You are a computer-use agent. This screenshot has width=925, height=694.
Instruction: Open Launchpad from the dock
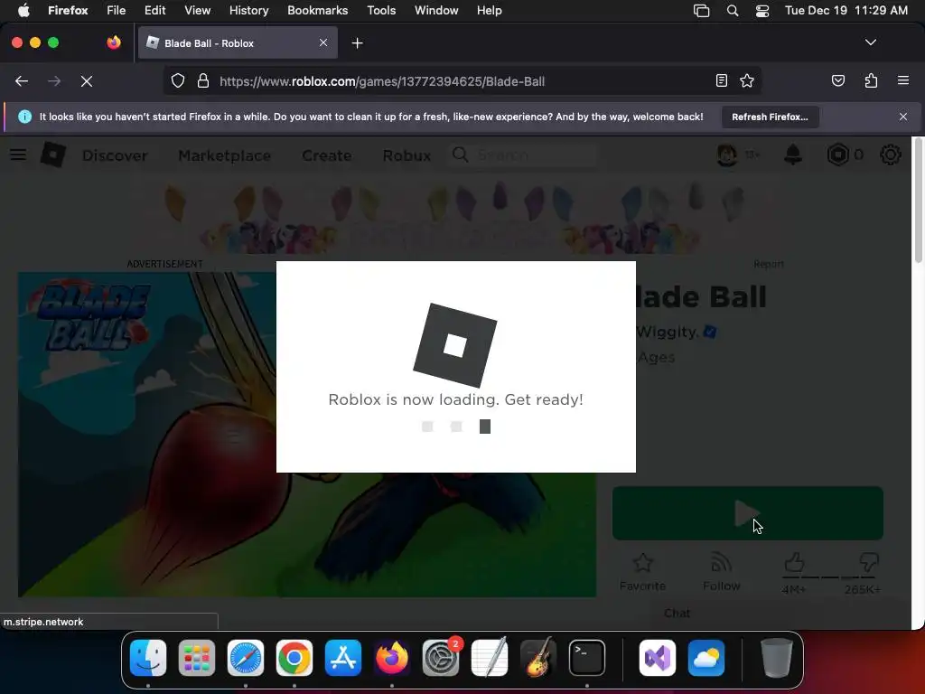[x=196, y=658]
